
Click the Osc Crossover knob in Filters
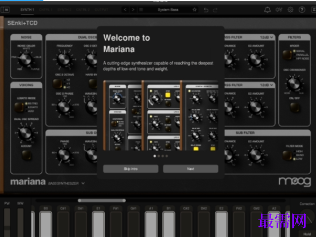(x=294, y=83)
